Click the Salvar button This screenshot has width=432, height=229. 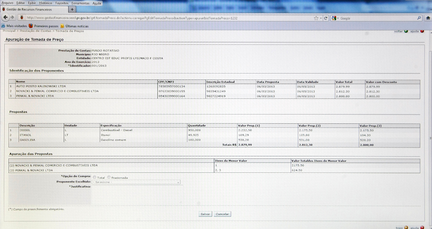coord(205,214)
